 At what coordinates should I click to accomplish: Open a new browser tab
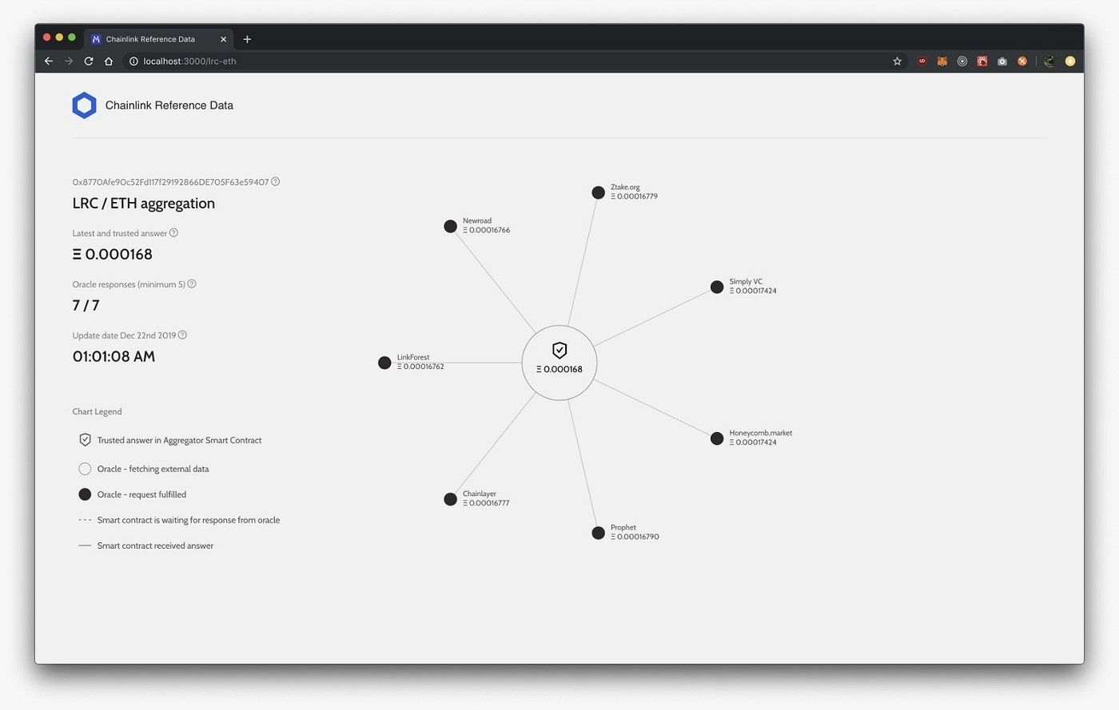click(x=247, y=38)
